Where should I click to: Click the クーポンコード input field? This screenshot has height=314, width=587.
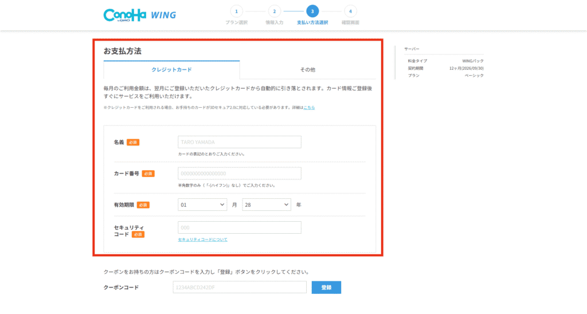click(x=239, y=288)
